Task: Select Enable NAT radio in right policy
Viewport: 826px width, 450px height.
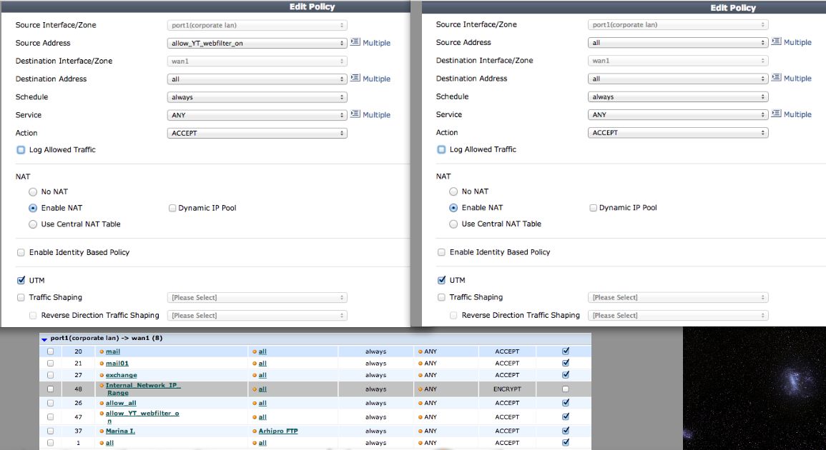Action: pyautogui.click(x=453, y=208)
